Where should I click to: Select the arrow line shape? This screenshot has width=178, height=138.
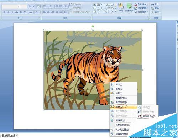click(105, 5)
